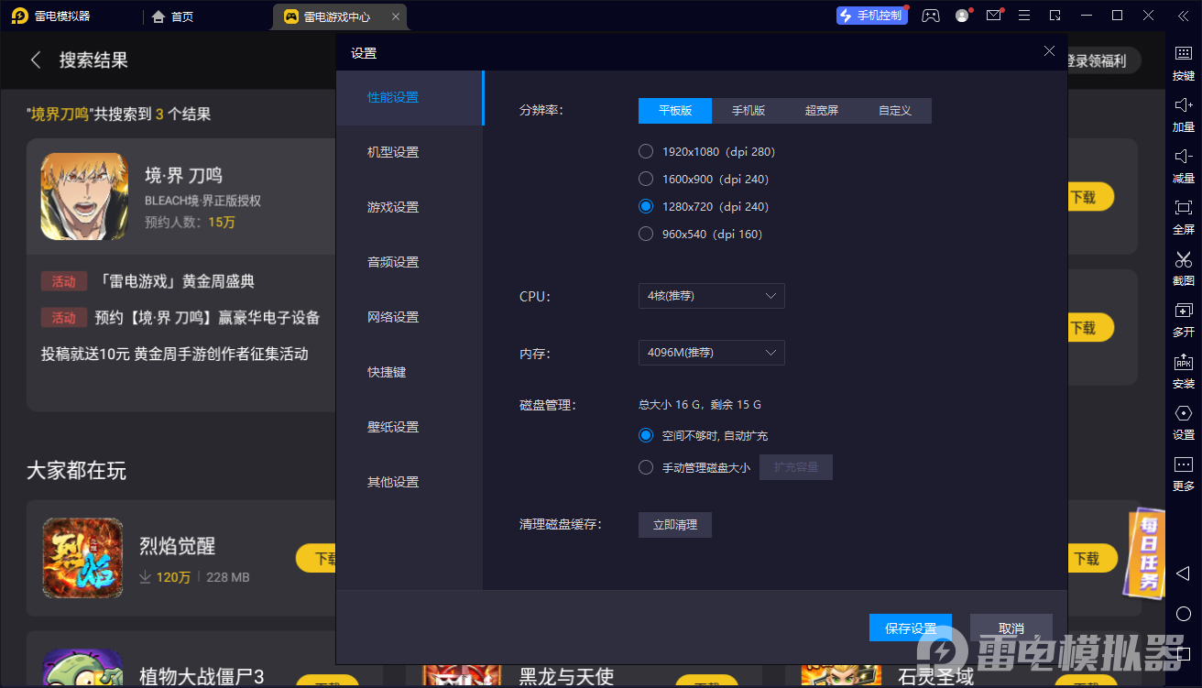
Task: Open the gamepad icon in the title bar
Action: coord(931,16)
